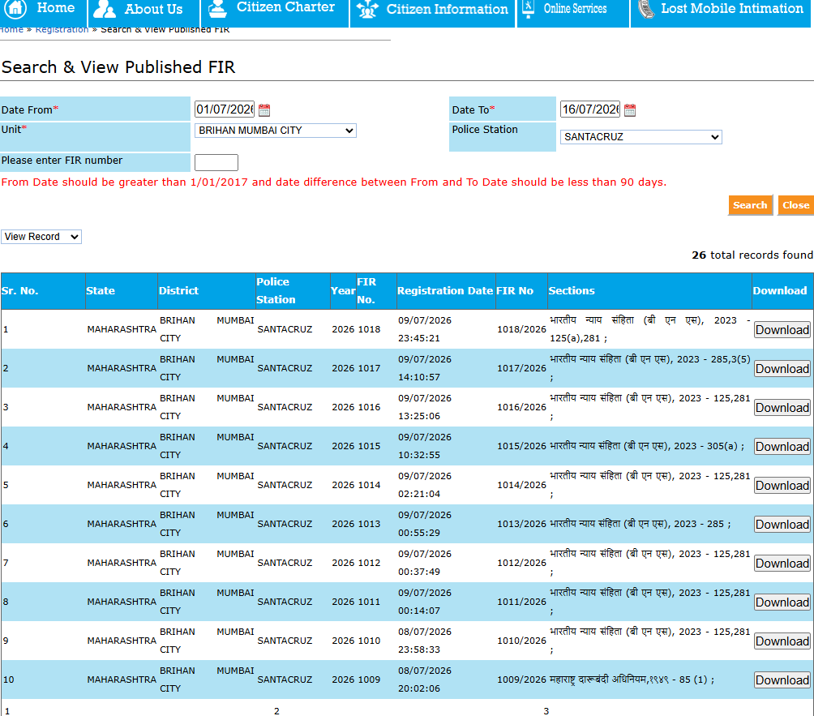Image resolution: width=814 pixels, height=716 pixels.
Task: Download FIR 1013/2026
Action: click(x=782, y=525)
